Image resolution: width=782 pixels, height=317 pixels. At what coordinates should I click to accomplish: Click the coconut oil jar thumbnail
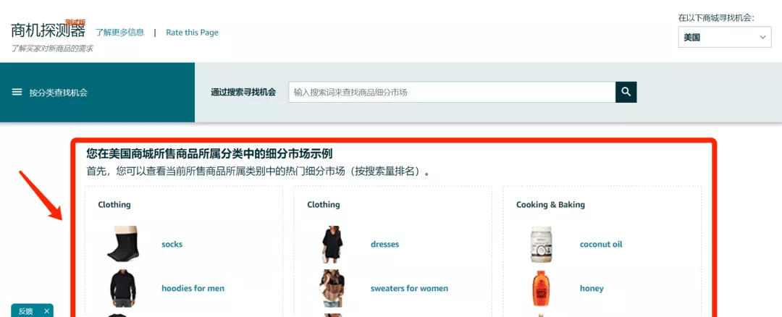click(542, 244)
